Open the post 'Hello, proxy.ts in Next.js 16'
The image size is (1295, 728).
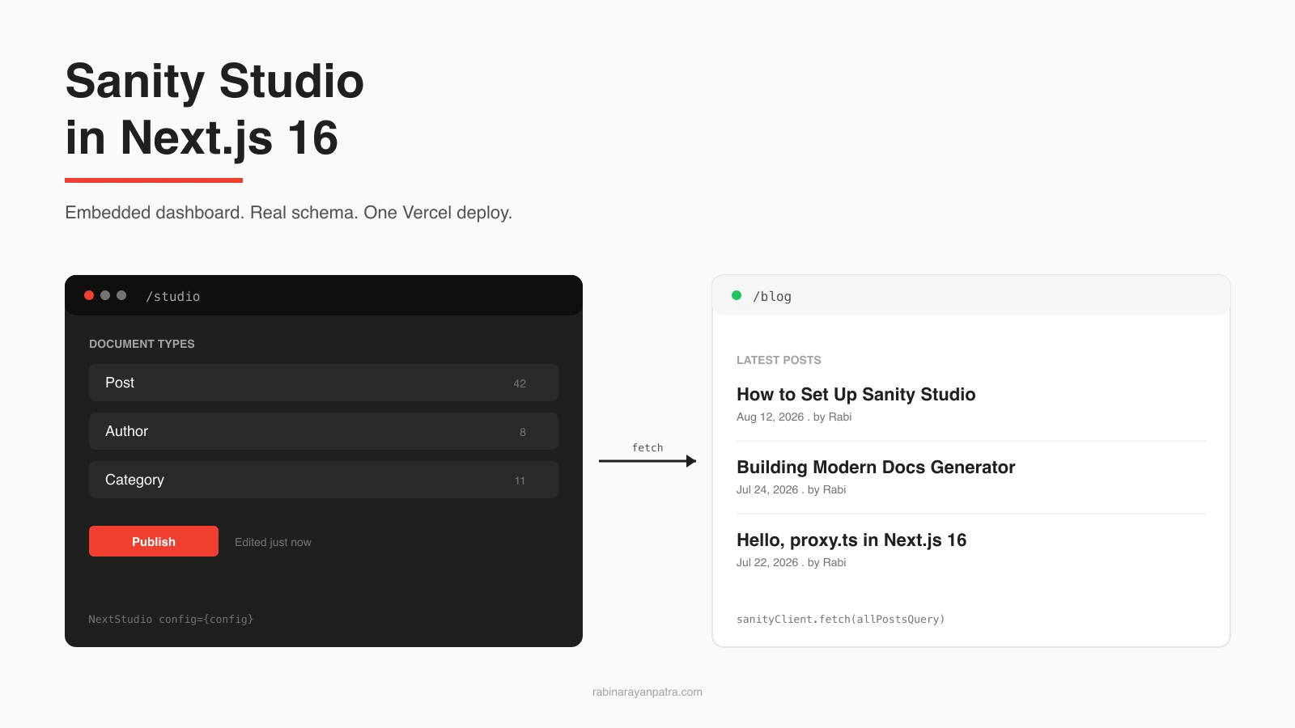tap(851, 540)
